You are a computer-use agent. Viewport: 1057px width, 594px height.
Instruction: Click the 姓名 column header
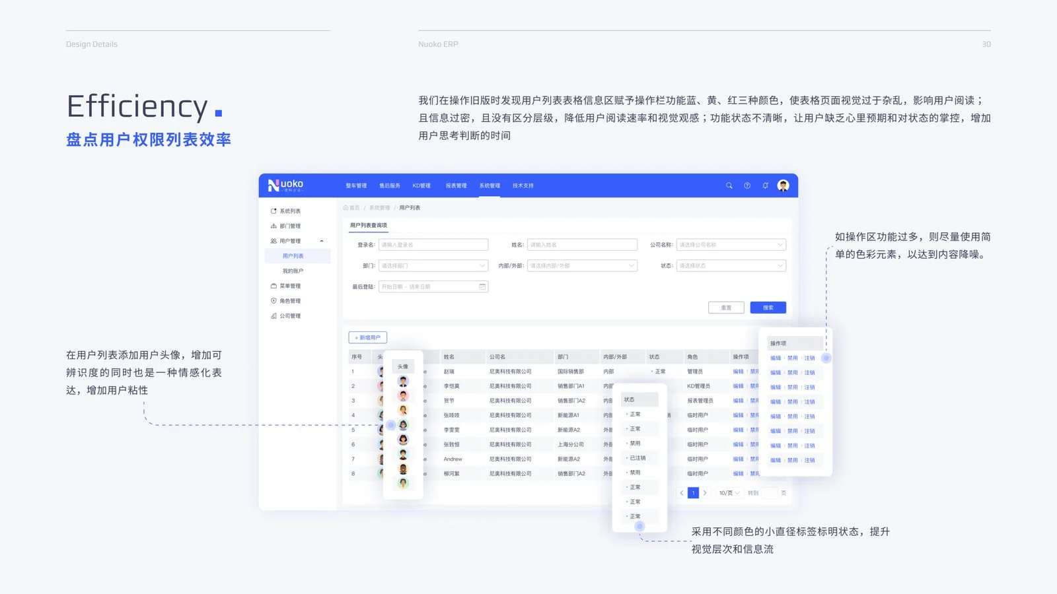449,357
